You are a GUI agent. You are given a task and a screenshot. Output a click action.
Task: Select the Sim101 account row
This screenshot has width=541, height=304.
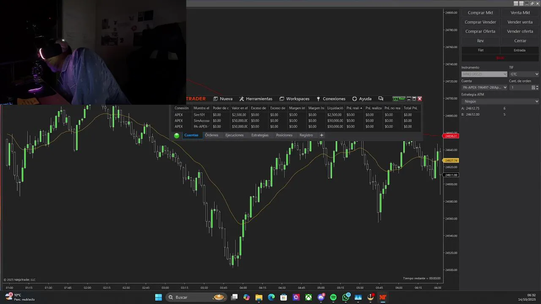[297, 115]
